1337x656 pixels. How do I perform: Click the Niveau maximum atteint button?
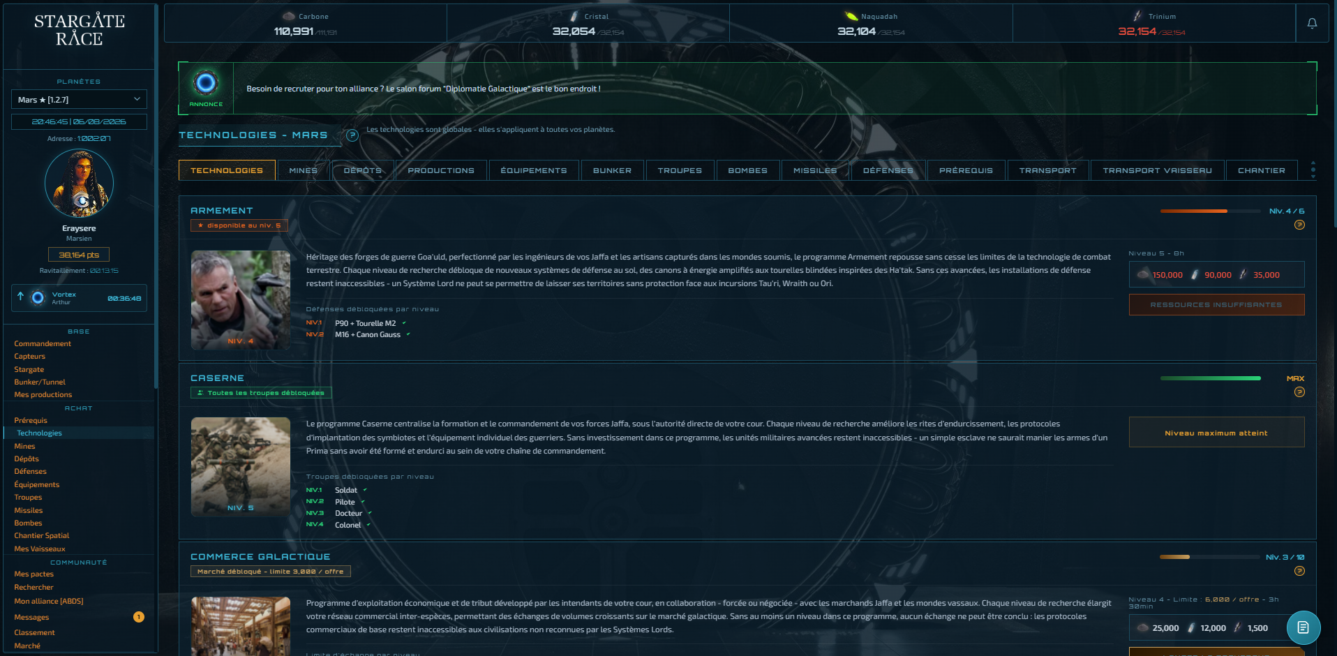click(x=1216, y=433)
